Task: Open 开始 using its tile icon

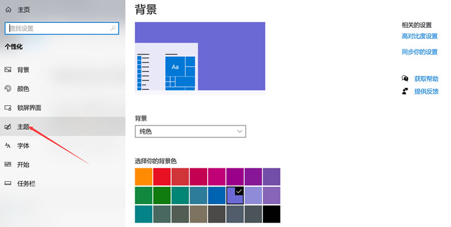Action: 8,165
